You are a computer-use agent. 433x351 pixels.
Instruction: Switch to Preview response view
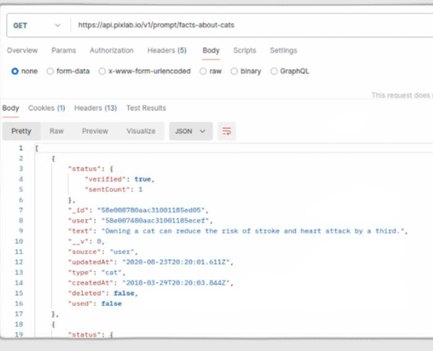95,131
